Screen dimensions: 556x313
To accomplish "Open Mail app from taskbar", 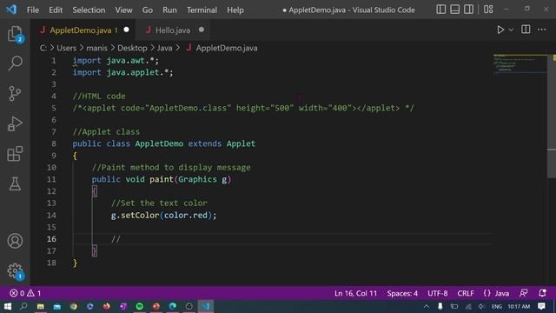I will [56, 306].
